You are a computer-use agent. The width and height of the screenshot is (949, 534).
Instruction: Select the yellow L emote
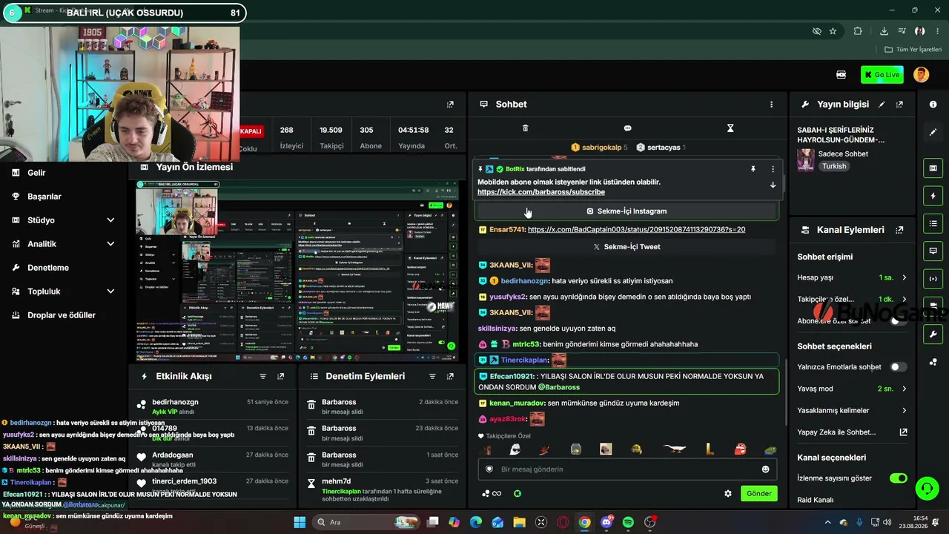[x=710, y=449]
